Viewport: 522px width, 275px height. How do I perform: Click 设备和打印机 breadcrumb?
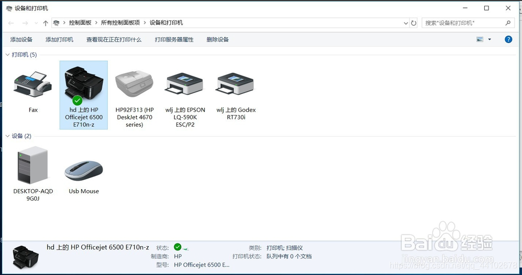[166, 23]
